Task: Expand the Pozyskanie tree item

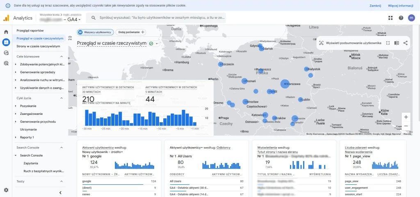Action: 16,106
